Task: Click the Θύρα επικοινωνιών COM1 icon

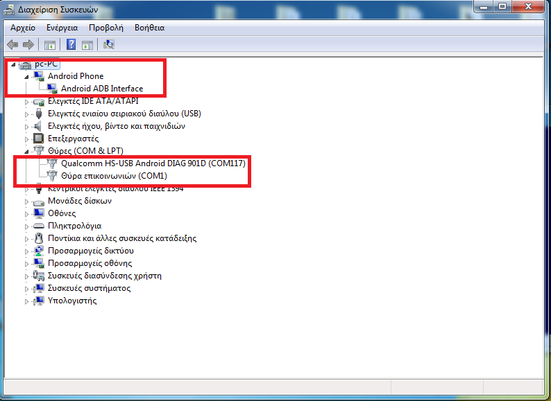Action: click(52, 176)
